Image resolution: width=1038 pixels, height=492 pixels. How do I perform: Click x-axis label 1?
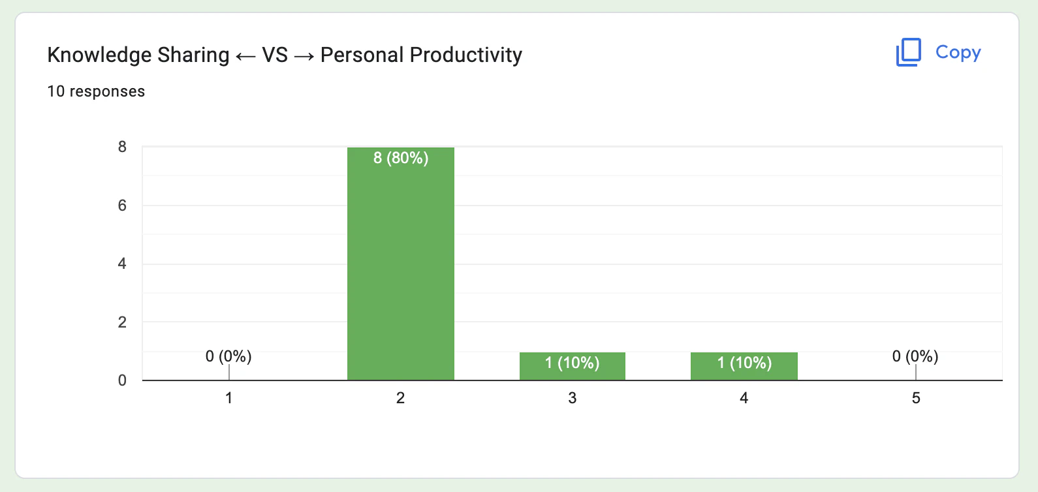pos(229,398)
